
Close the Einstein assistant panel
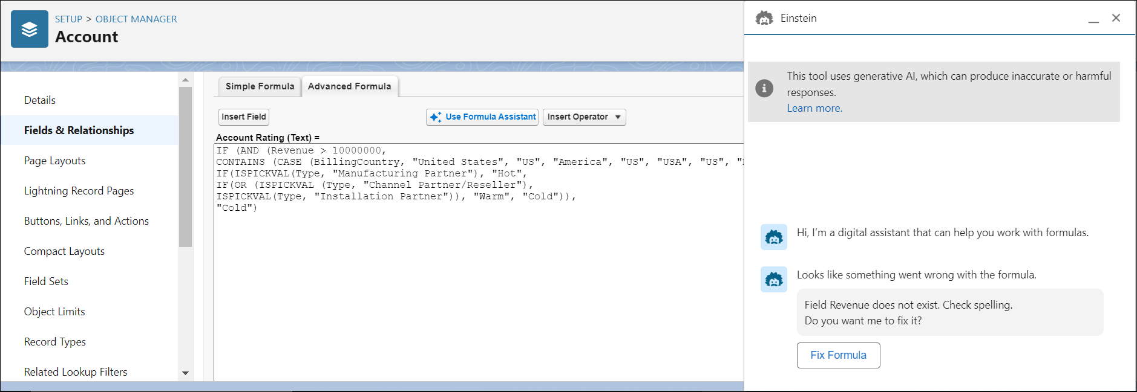pos(1116,18)
